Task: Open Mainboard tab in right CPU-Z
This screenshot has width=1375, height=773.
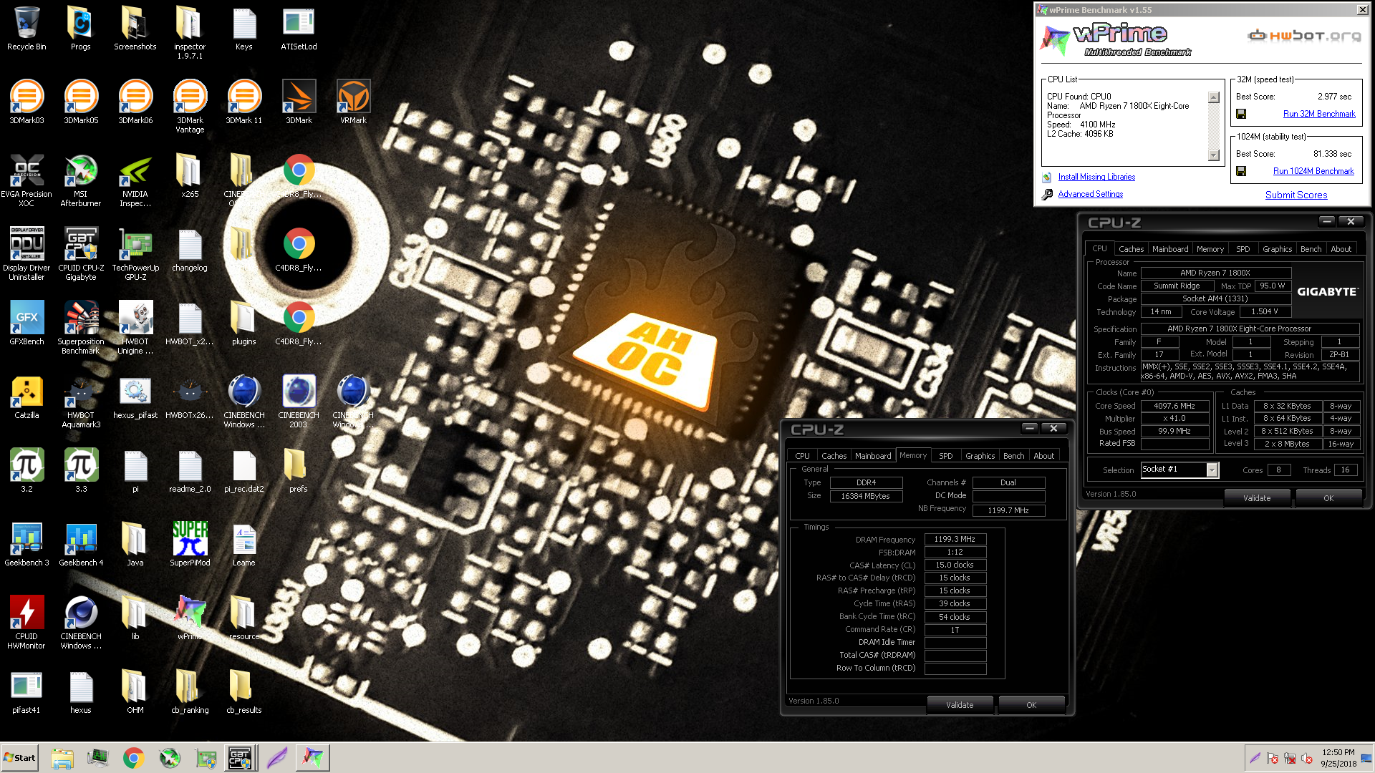Action: coord(1169,249)
